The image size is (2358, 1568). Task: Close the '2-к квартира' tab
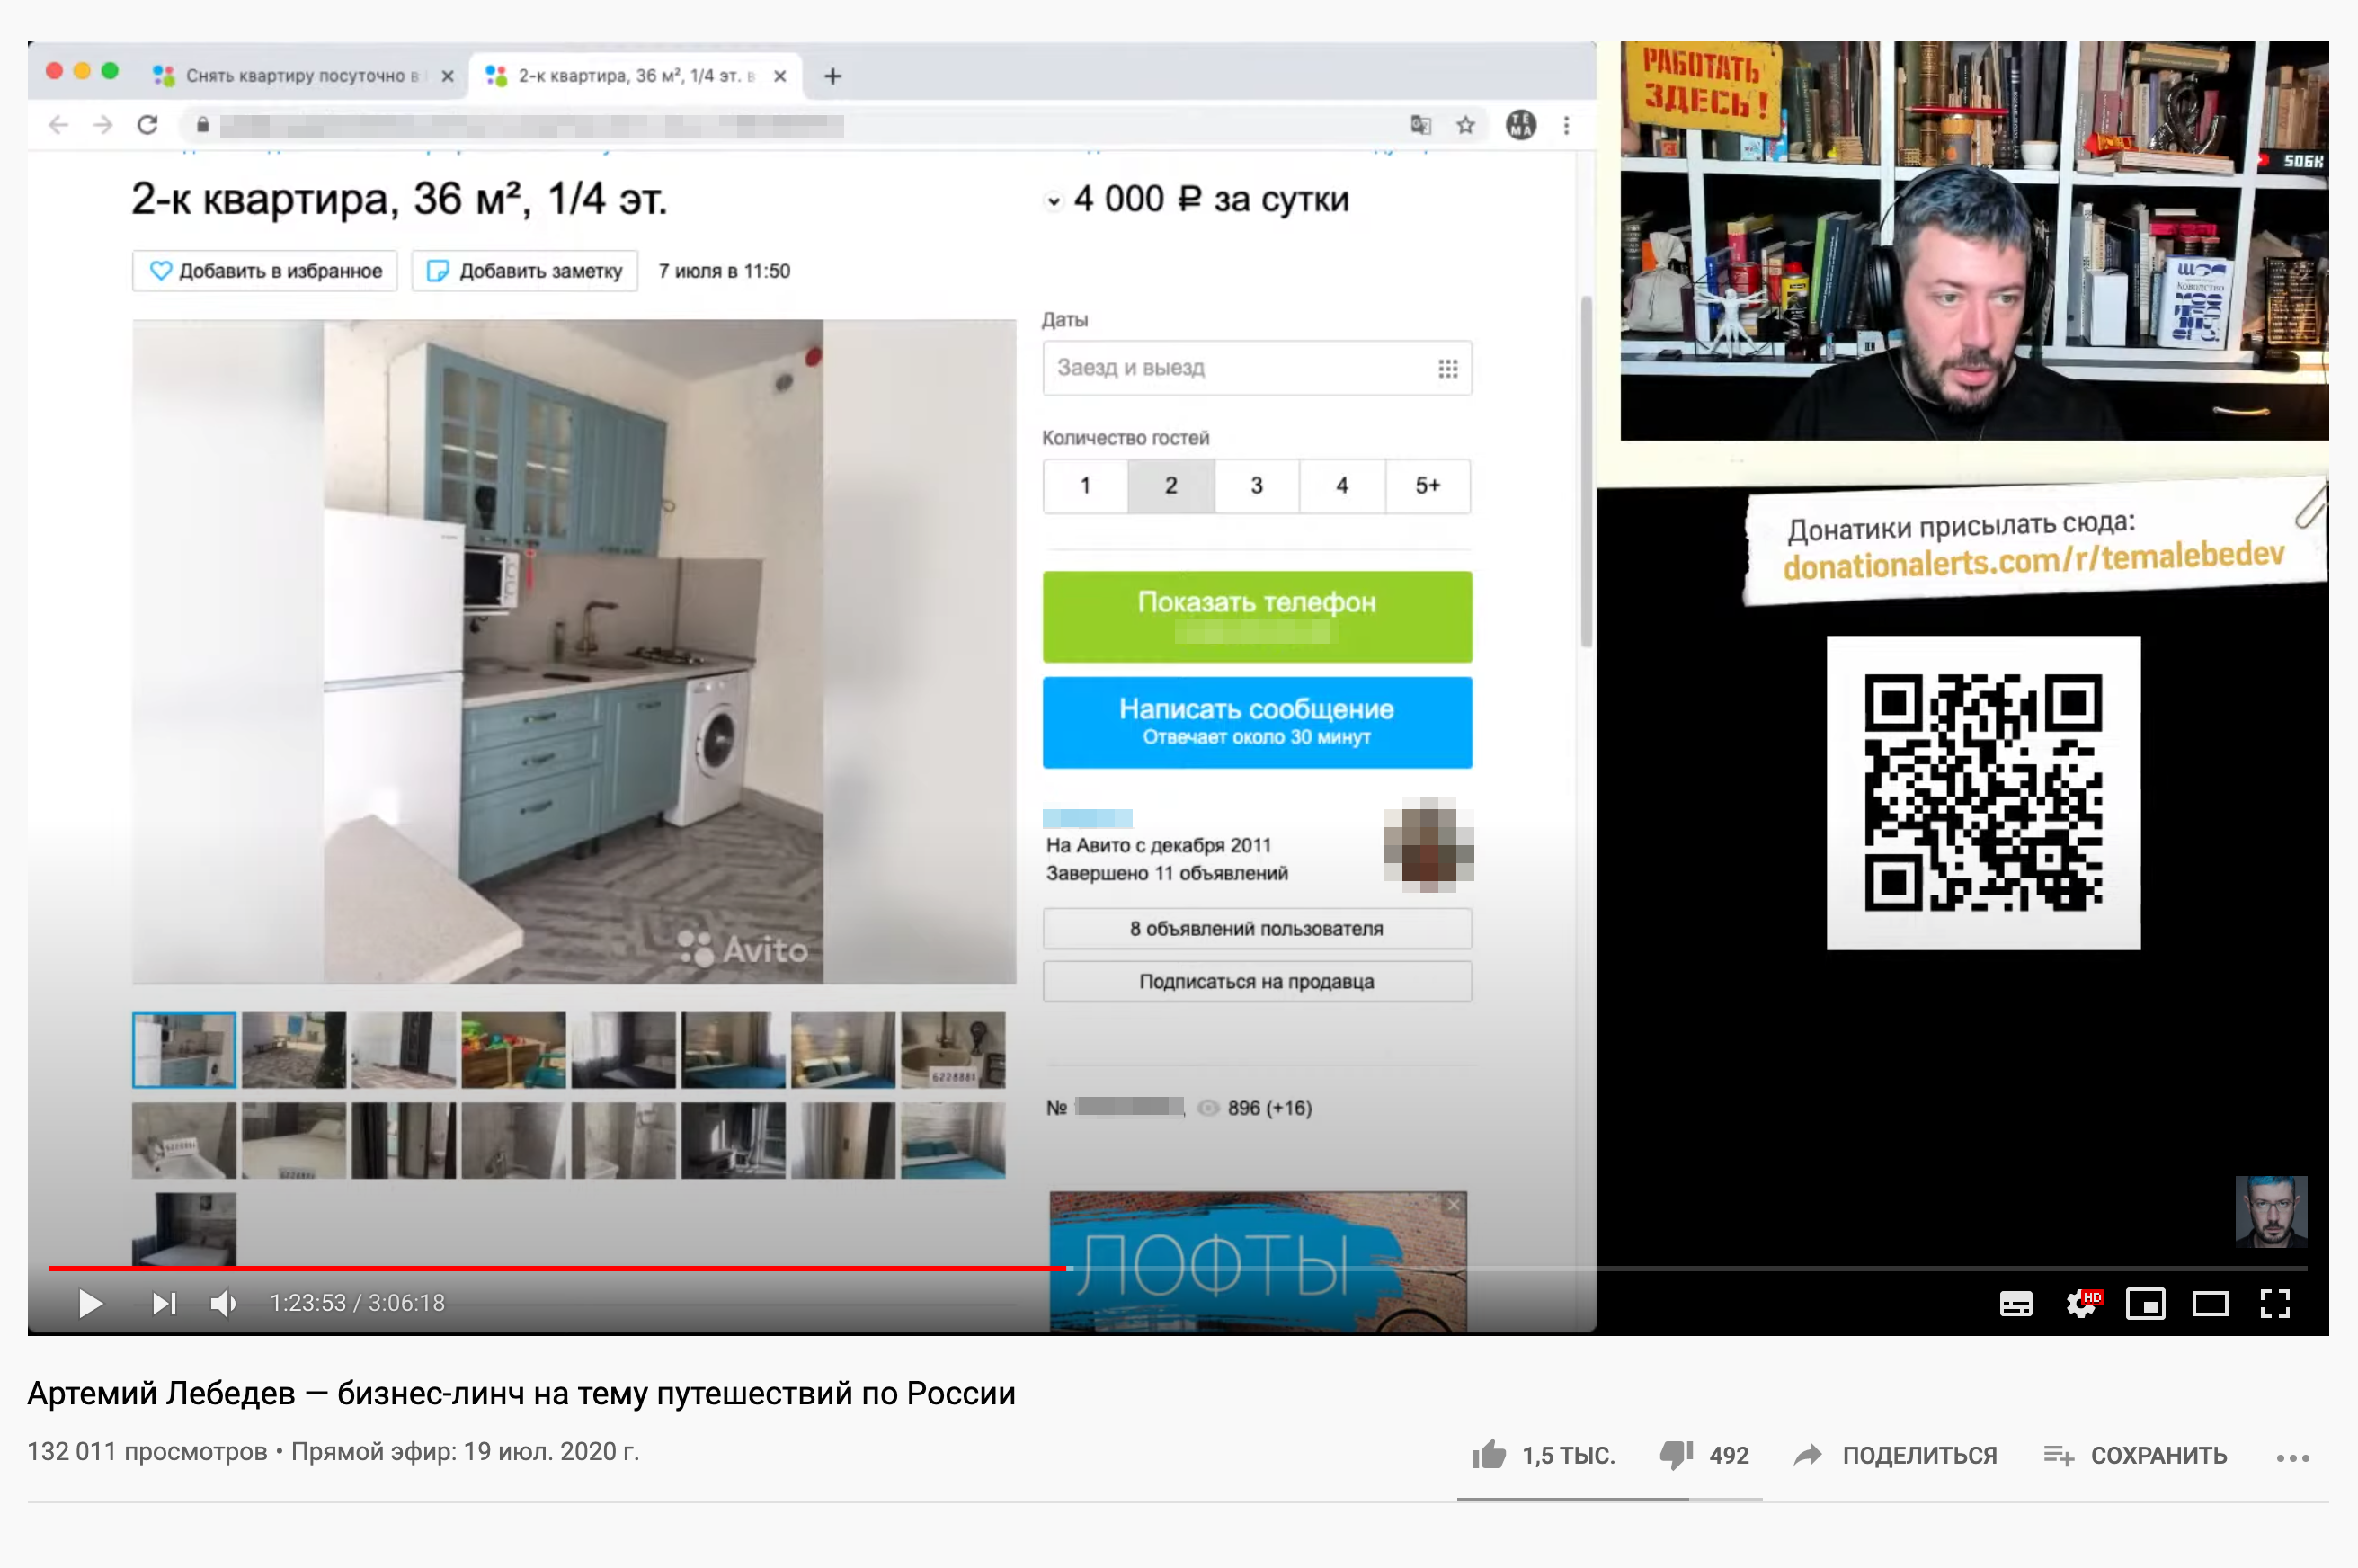(x=780, y=76)
